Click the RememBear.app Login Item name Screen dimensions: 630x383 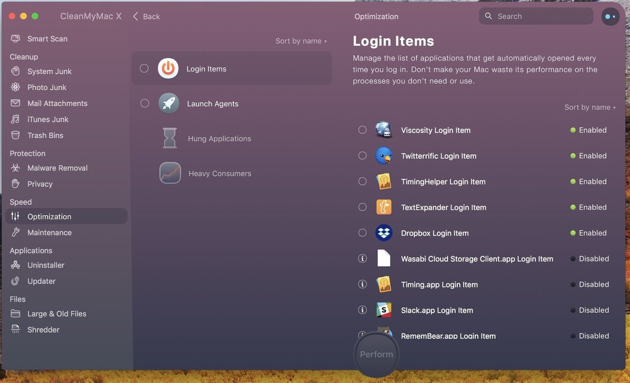pos(448,336)
